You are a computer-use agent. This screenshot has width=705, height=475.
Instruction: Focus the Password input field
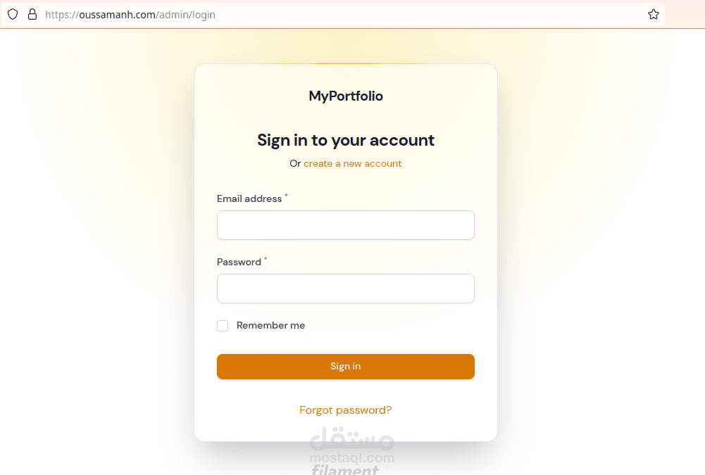tap(346, 289)
